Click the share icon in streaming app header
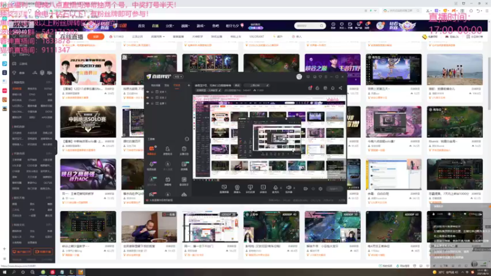491x276 pixels. 341,88
